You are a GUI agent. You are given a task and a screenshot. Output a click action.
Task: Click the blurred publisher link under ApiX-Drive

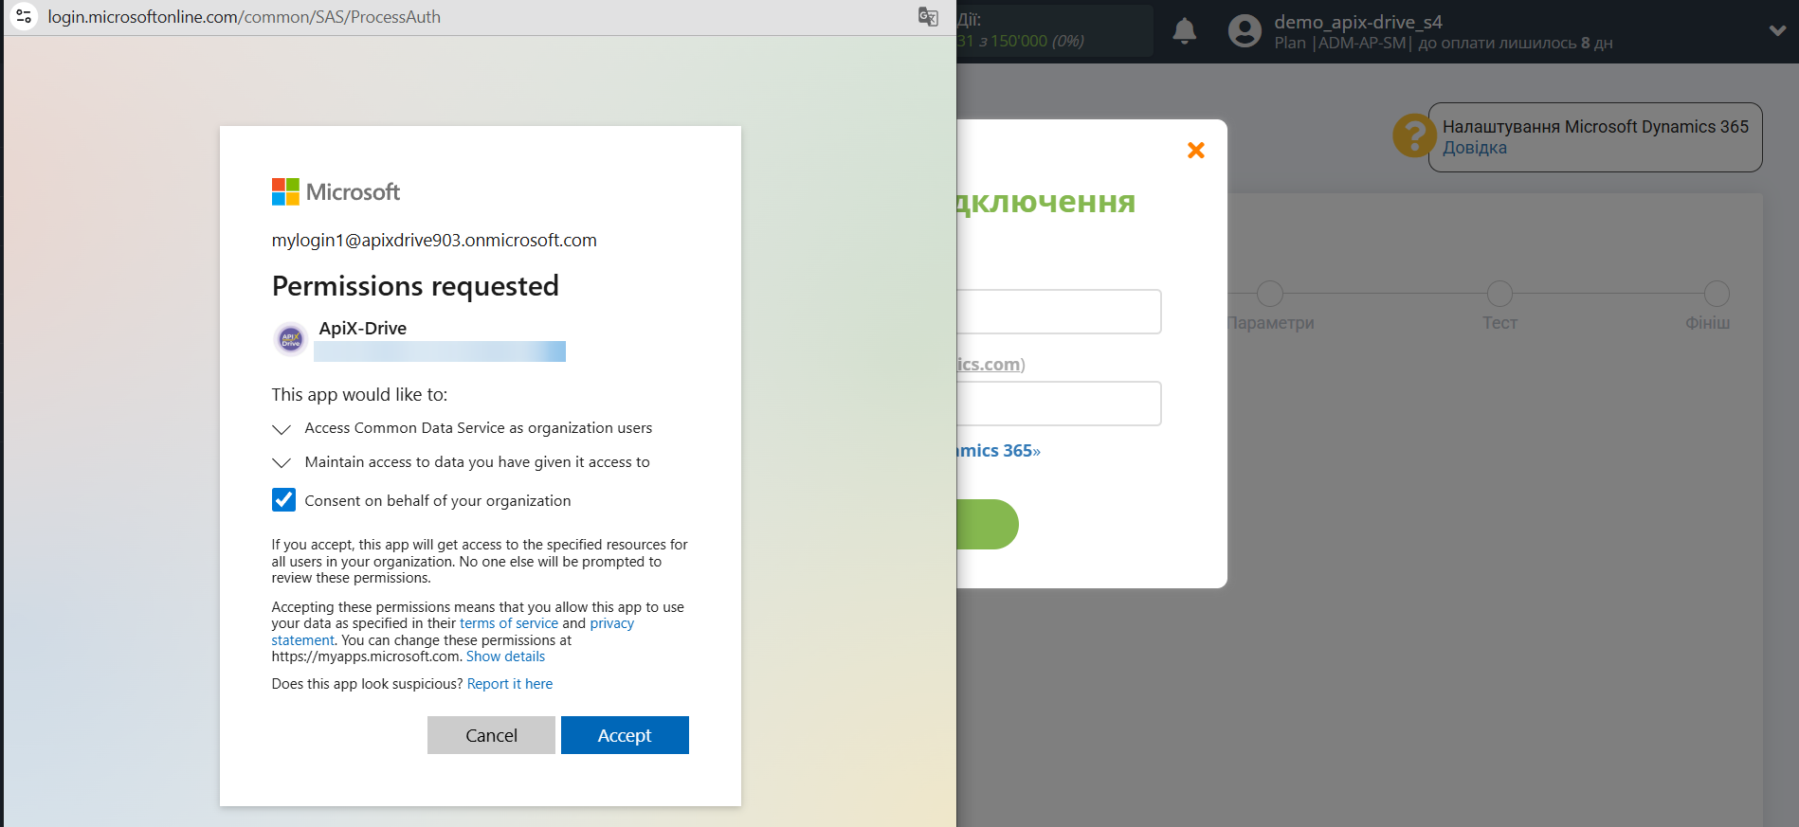click(440, 351)
